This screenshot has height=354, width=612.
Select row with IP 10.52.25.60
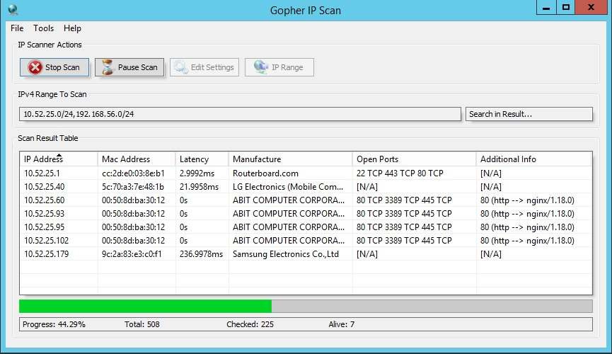click(x=306, y=200)
